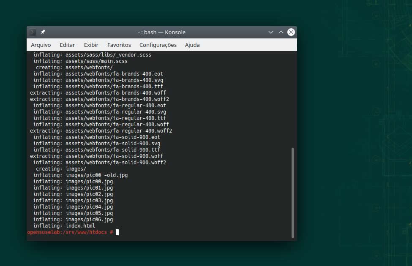
Task: Click the index.html output line
Action: [80, 226]
